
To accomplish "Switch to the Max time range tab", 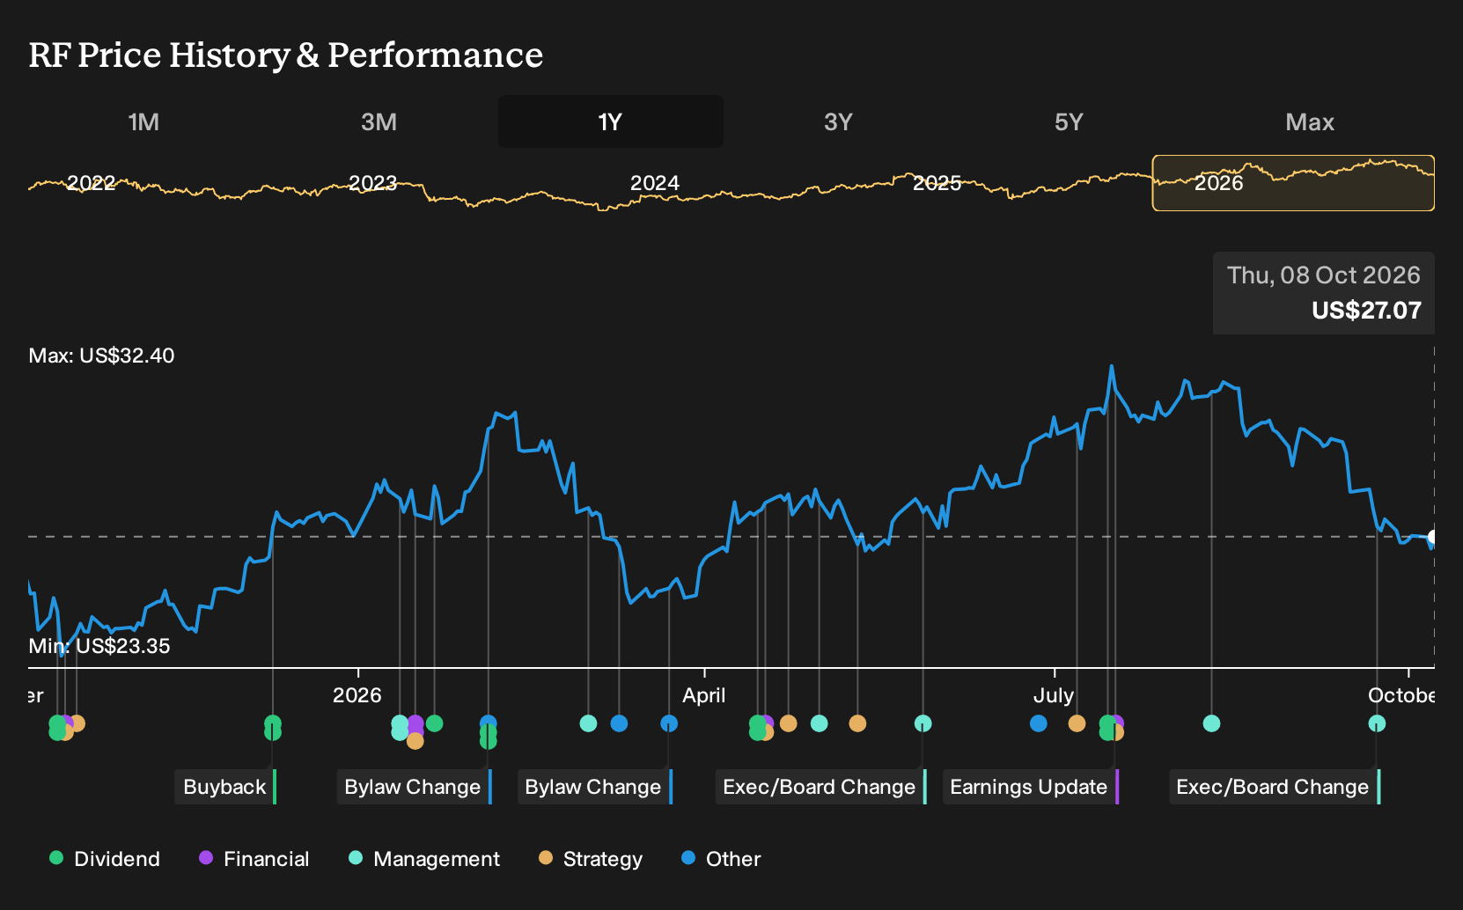I will (x=1310, y=121).
